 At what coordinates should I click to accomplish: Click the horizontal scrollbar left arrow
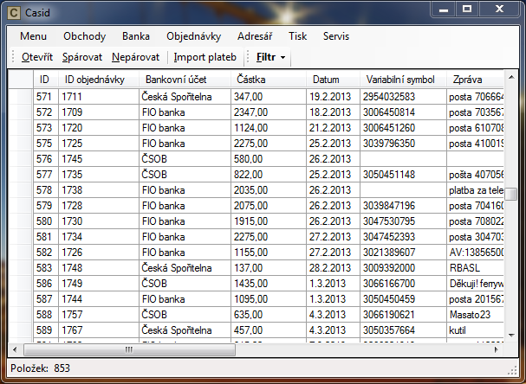pos(15,349)
